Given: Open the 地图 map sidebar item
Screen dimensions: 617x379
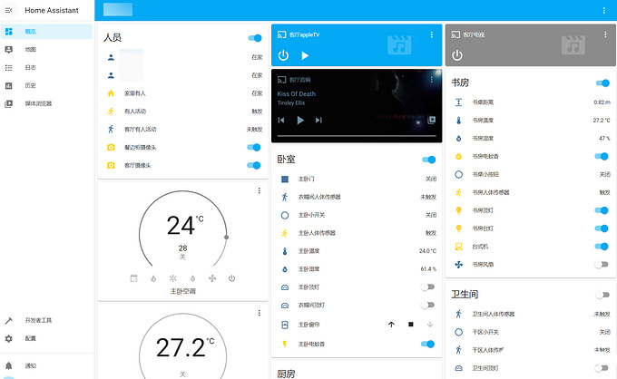Looking at the screenshot, I should 46,50.
